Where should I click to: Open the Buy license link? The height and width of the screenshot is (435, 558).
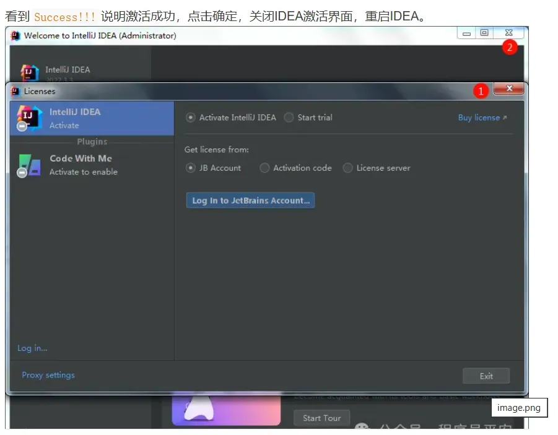point(482,118)
